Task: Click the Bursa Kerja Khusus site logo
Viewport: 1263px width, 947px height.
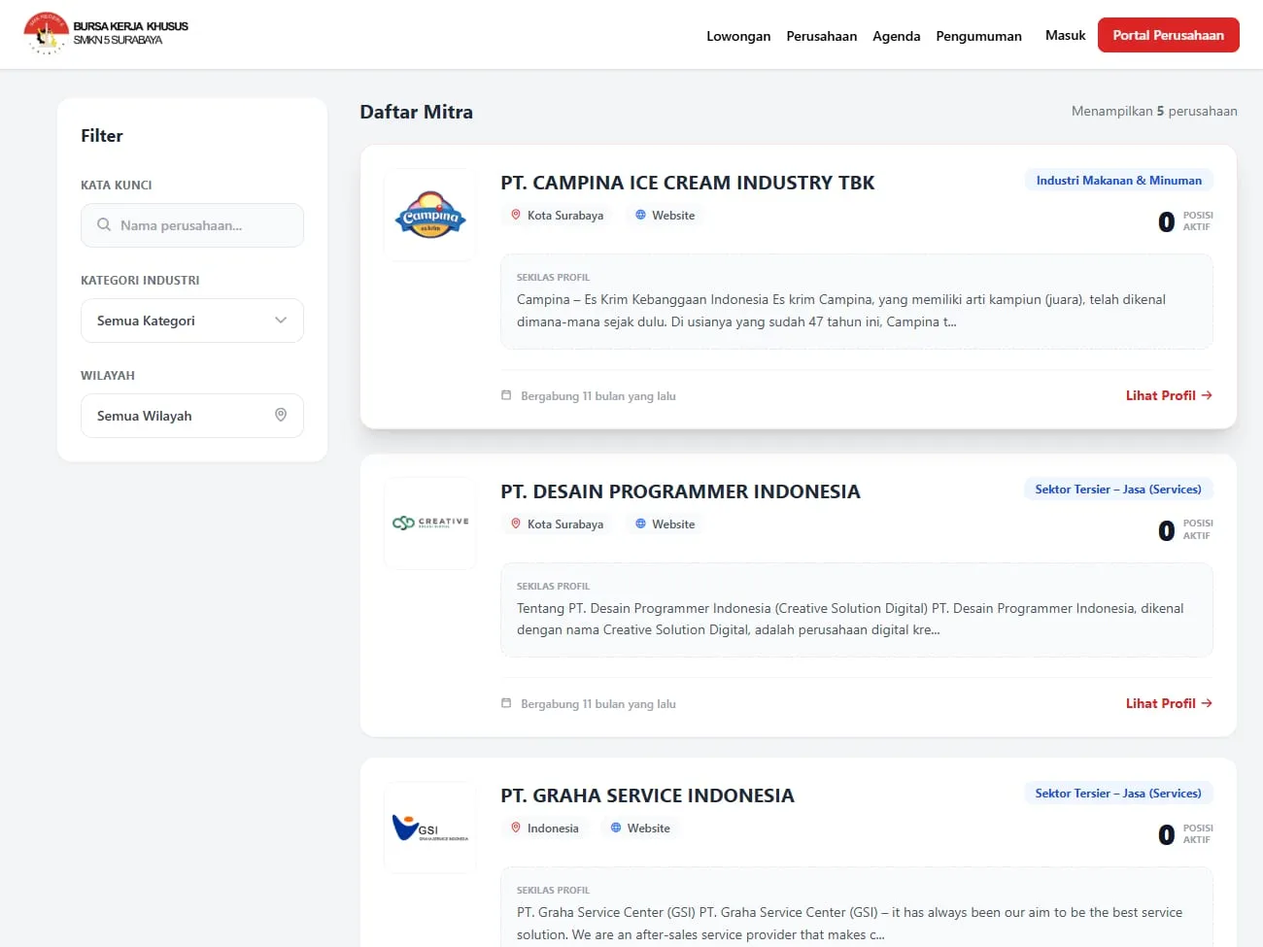Action: [x=106, y=34]
